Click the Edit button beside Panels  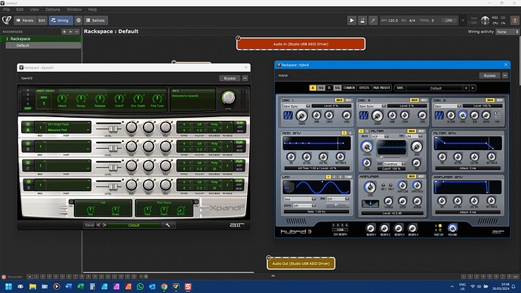pos(42,20)
